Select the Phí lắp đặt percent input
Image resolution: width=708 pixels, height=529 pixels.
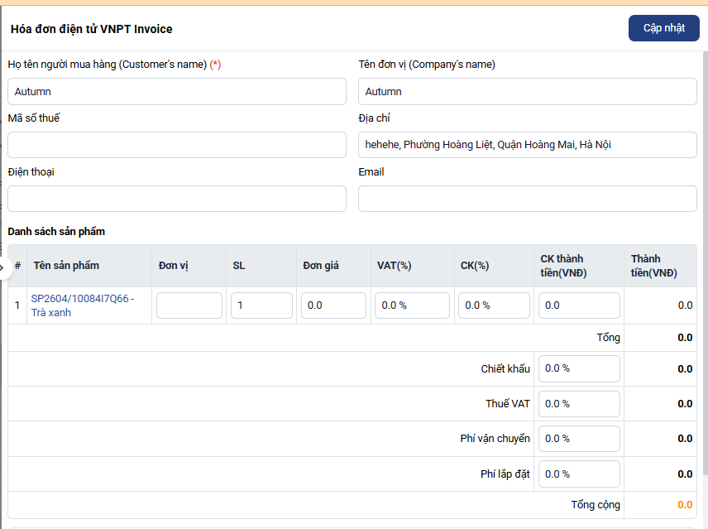click(579, 474)
